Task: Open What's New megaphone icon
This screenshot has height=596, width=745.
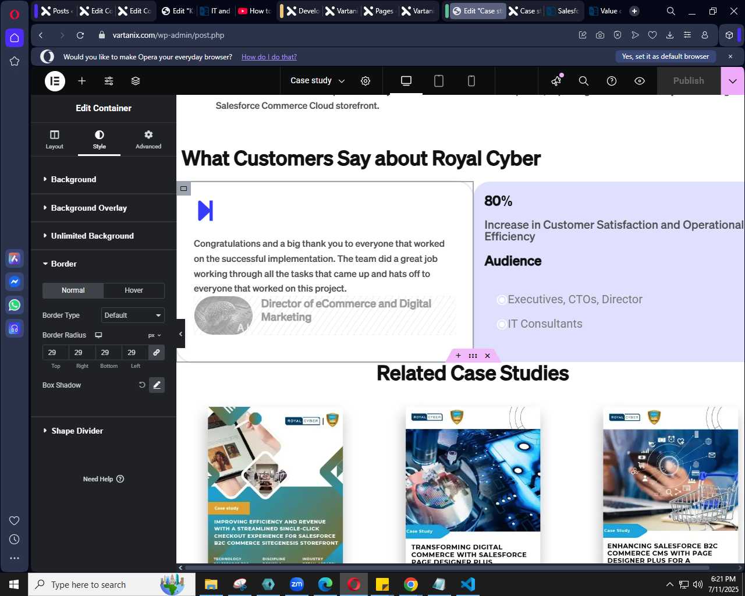Action: pyautogui.click(x=556, y=81)
